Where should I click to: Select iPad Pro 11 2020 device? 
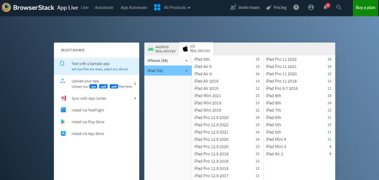(x=299, y=74)
